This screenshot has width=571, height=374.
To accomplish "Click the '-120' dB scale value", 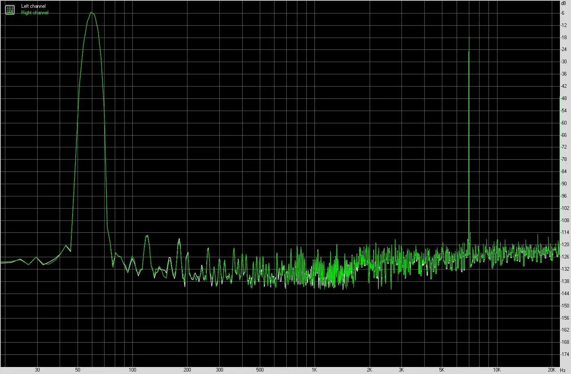I will point(565,245).
